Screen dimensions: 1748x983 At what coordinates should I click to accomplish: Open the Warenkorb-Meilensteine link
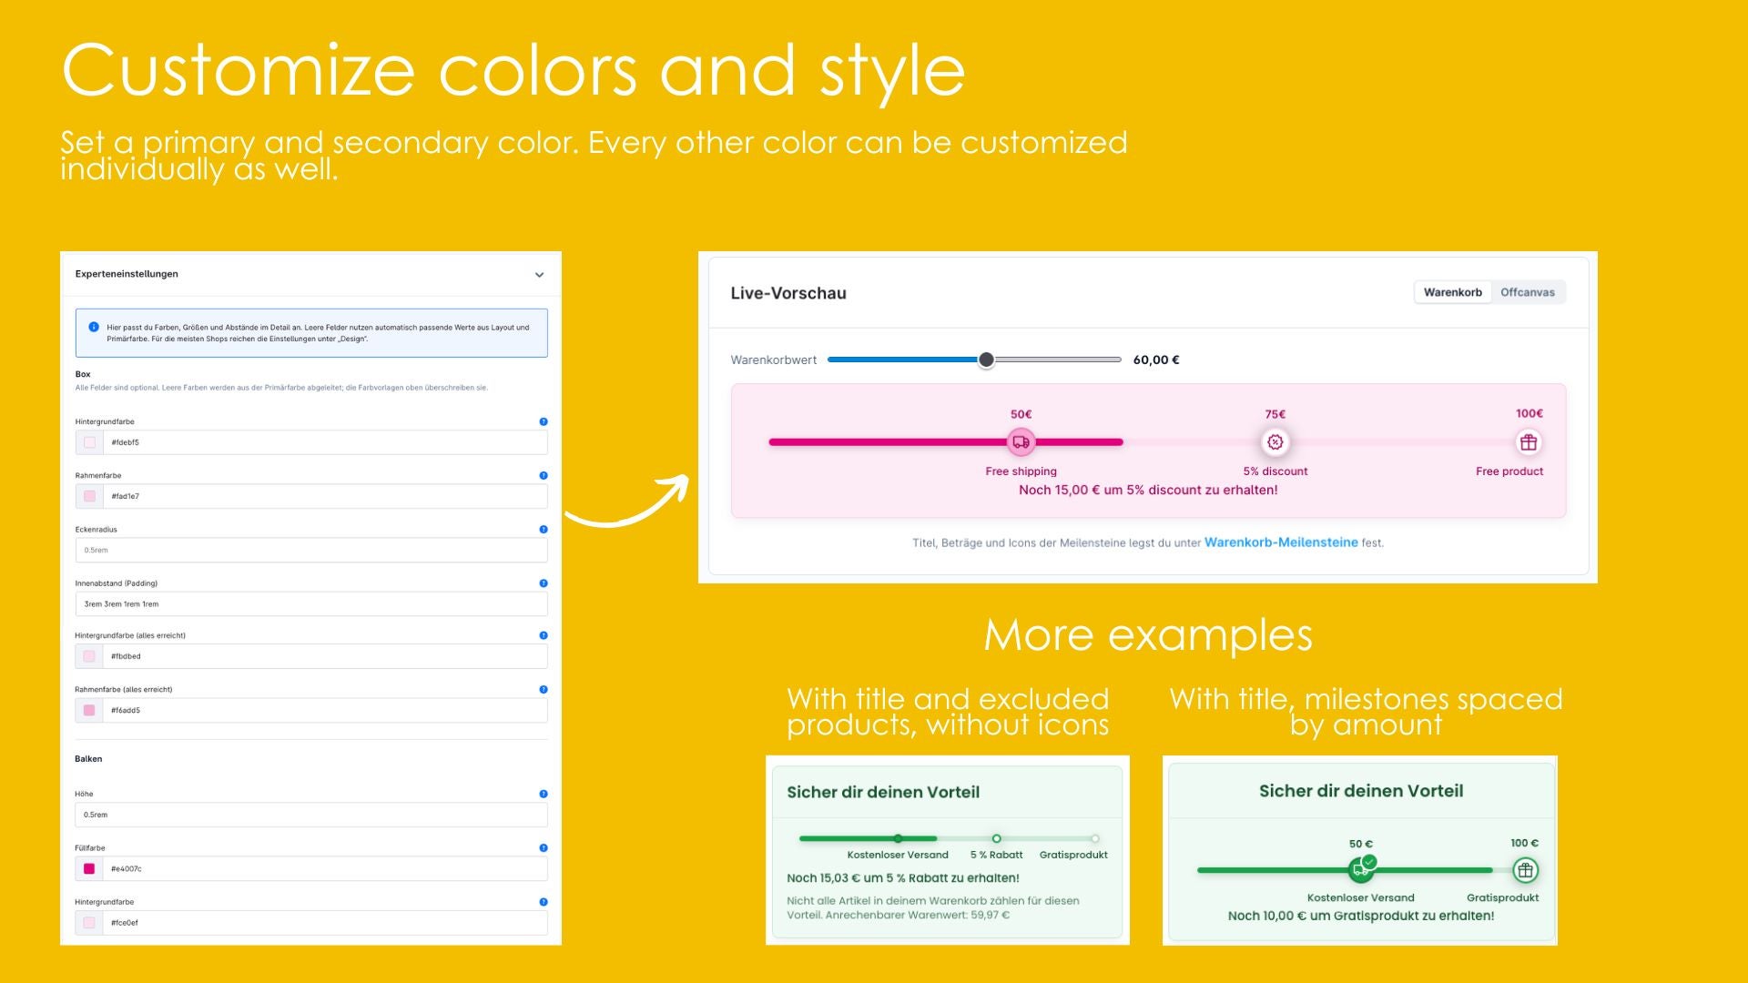point(1281,542)
